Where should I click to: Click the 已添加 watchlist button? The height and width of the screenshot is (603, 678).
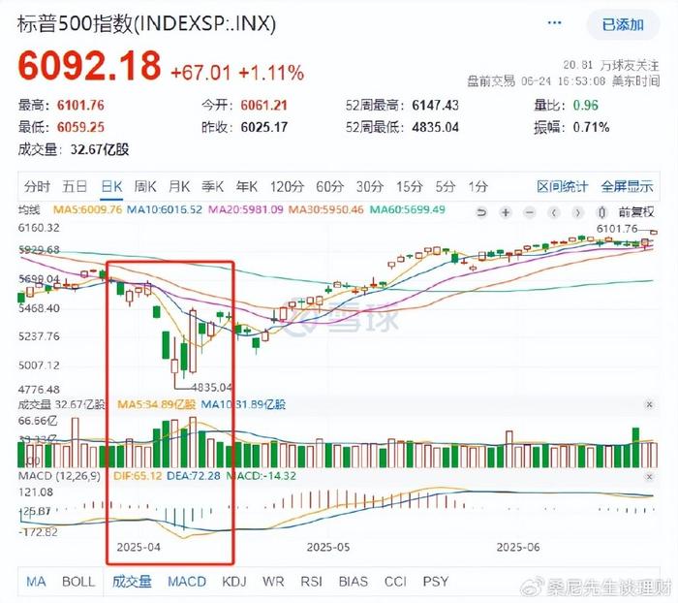(623, 24)
